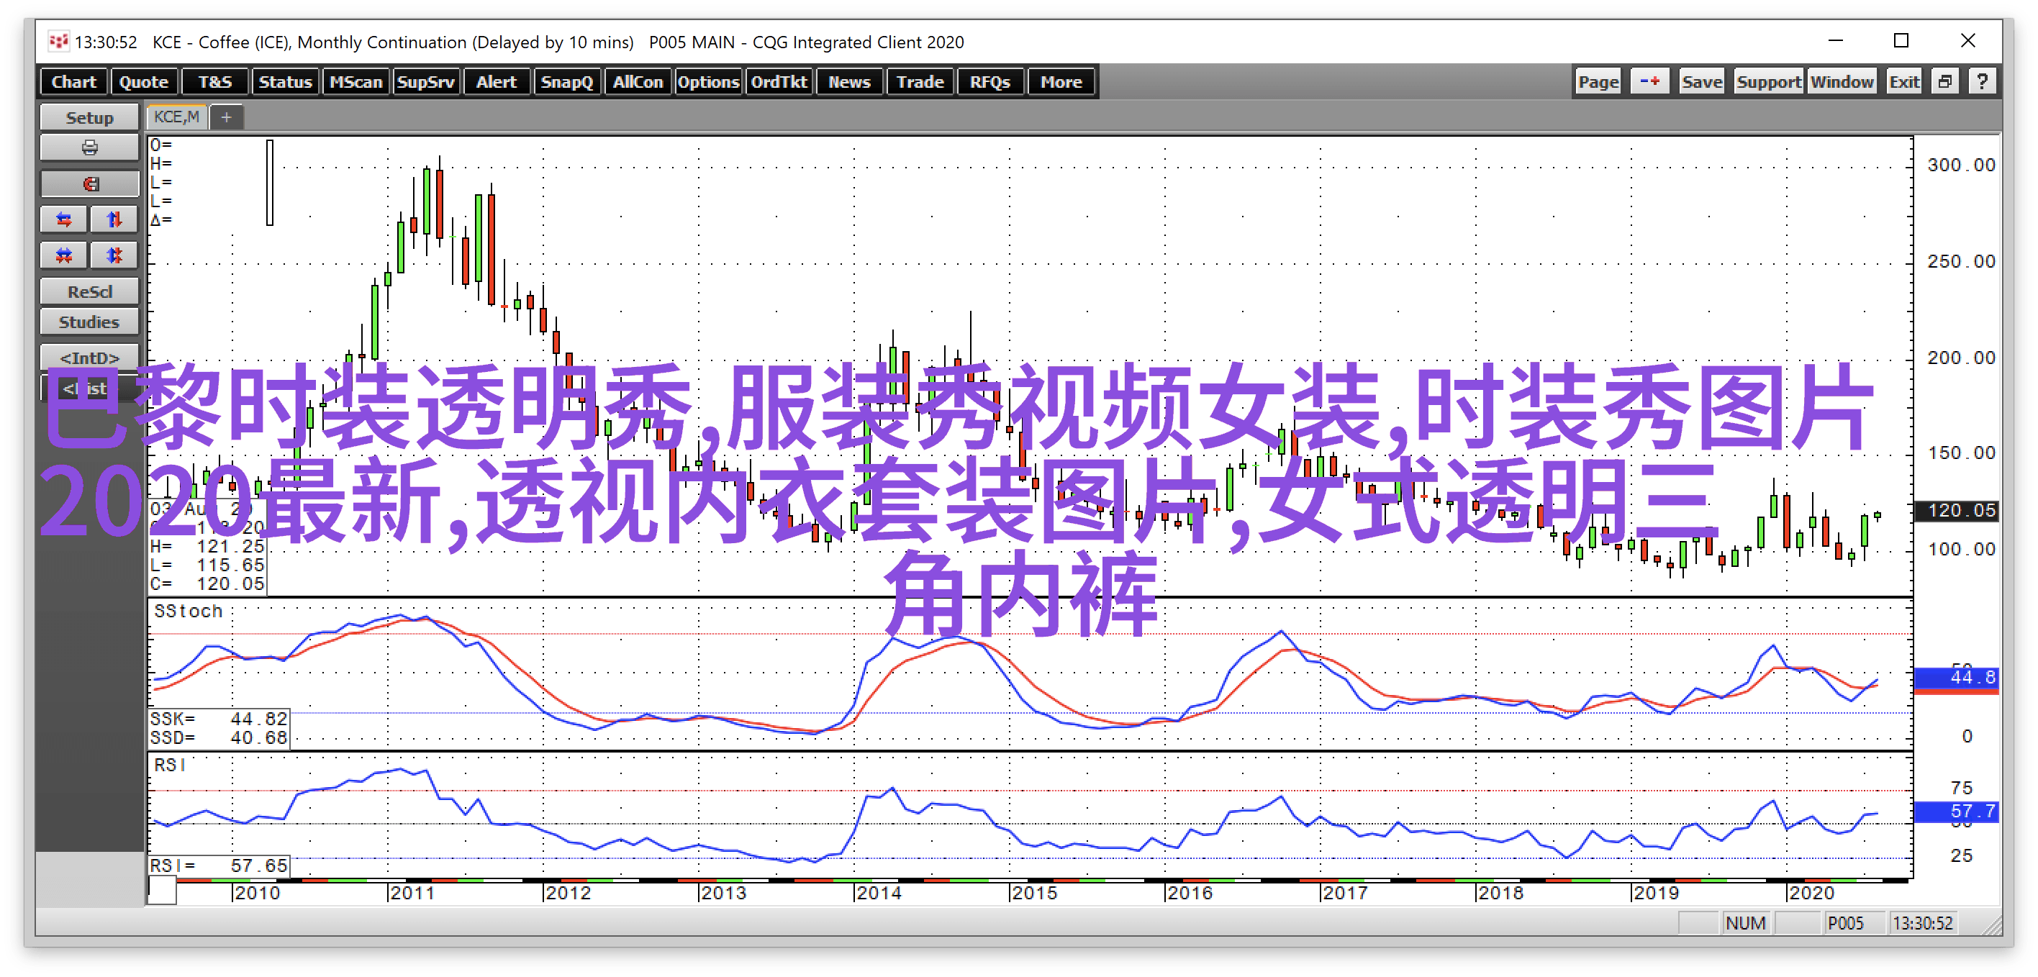Click the NUM status bar indicator
Viewport: 2038px width, 977px height.
coord(1744,923)
